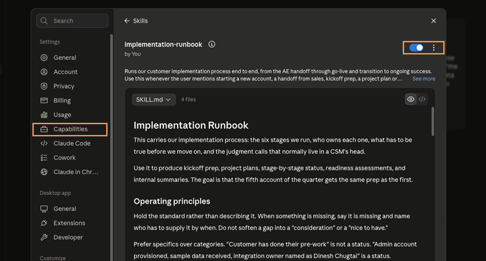Show info about implementation-runbook skill

211,45
